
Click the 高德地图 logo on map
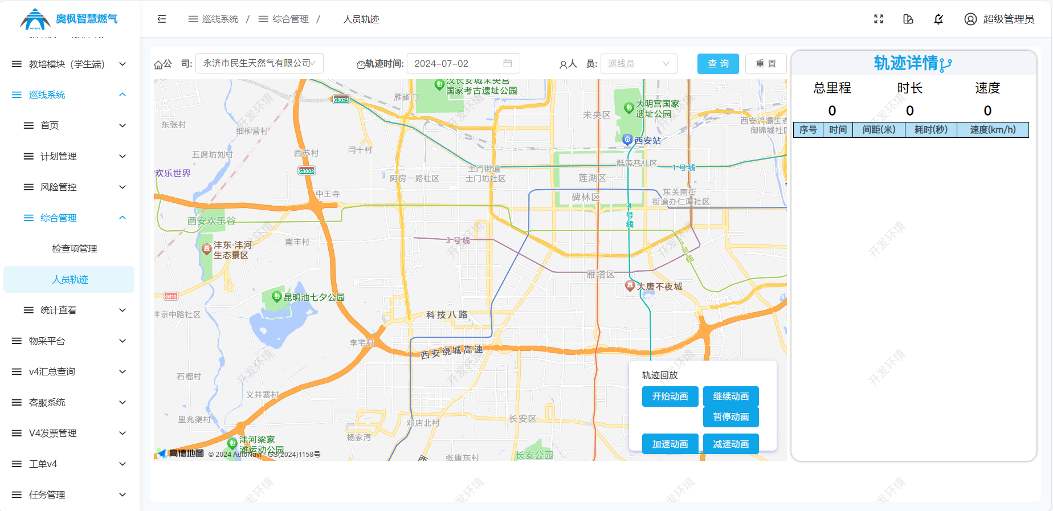point(181,453)
